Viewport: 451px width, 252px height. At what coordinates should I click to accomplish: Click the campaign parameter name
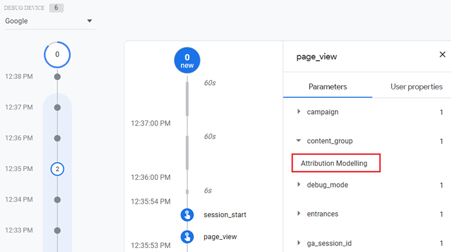[x=322, y=112]
